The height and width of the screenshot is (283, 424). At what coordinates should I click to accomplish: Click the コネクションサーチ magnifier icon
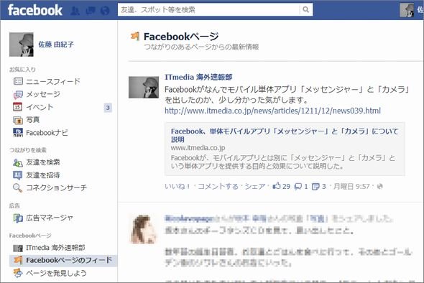tap(17, 188)
